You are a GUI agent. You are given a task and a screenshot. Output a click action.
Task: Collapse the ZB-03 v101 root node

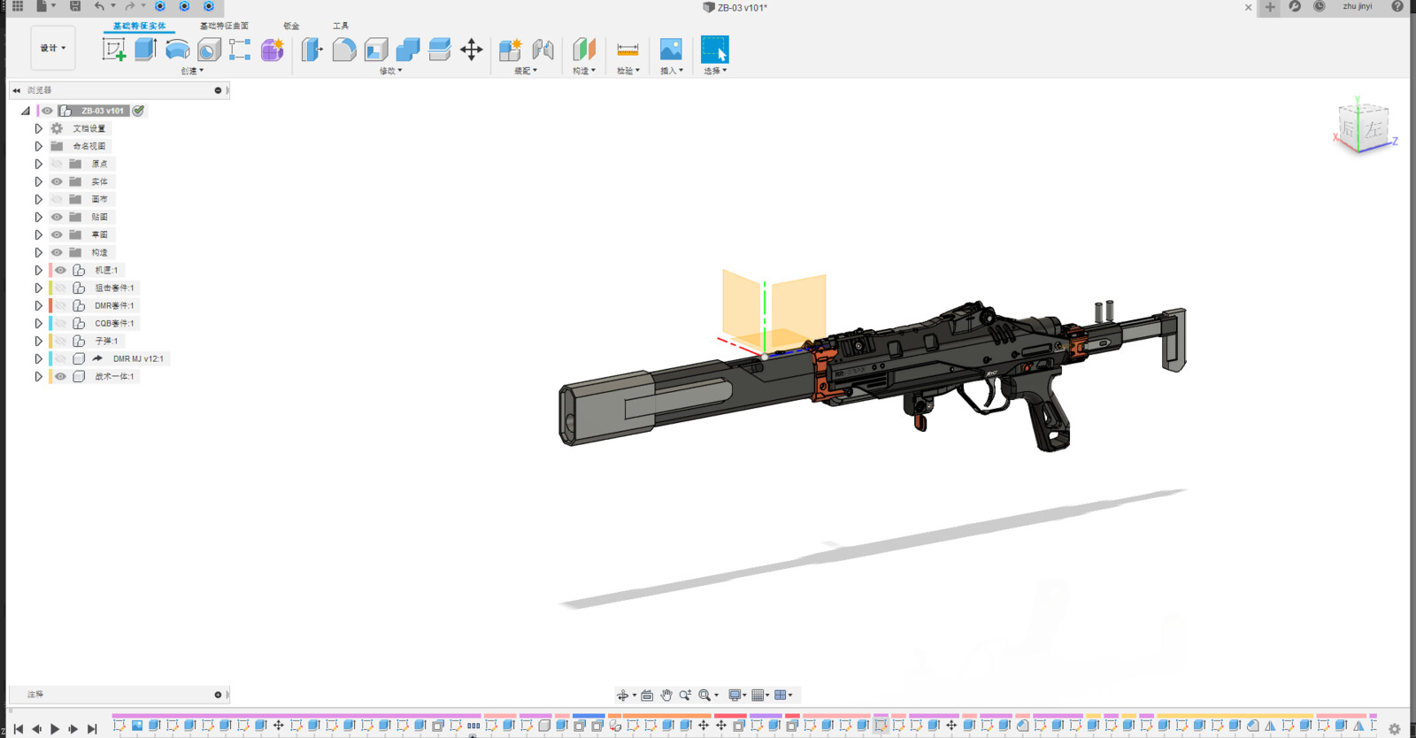(x=26, y=111)
